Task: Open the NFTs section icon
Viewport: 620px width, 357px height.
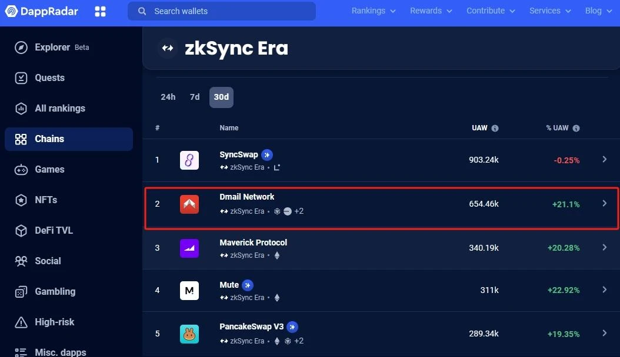Action: tap(21, 200)
